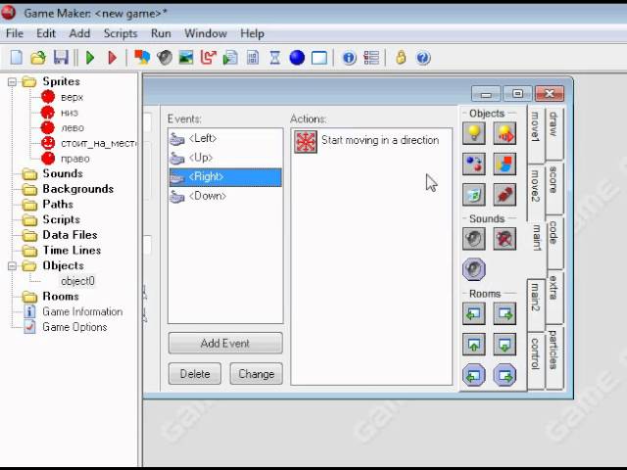Create a room from toolbar
Screen dimensions: 627x470
pyautogui.click(x=319, y=58)
